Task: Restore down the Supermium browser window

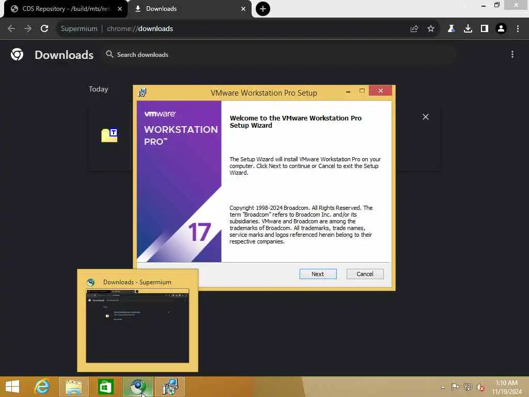Action: point(496,5)
